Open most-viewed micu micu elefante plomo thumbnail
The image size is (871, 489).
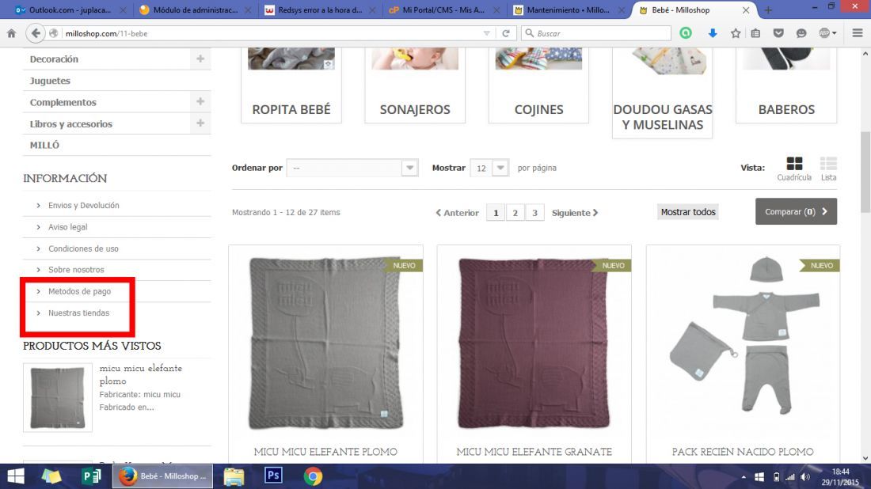tap(58, 397)
